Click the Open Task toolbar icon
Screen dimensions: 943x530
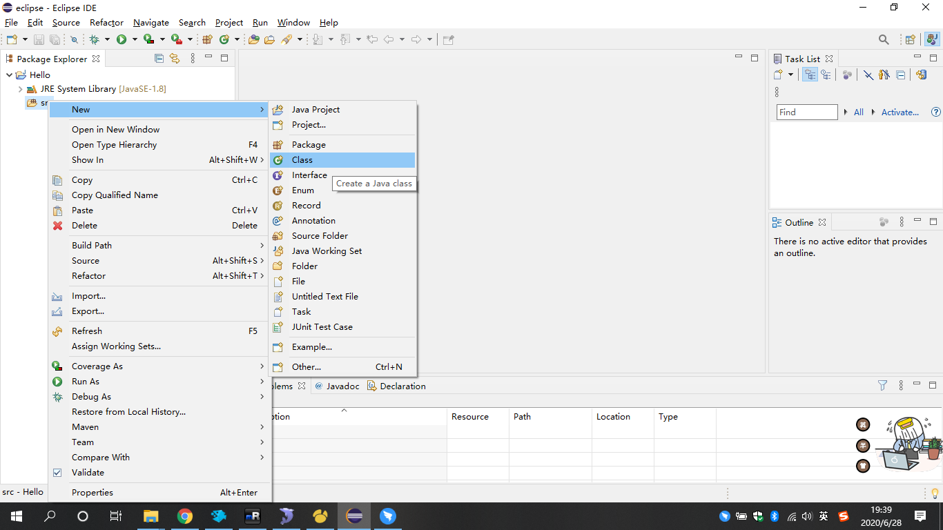tap(270, 39)
